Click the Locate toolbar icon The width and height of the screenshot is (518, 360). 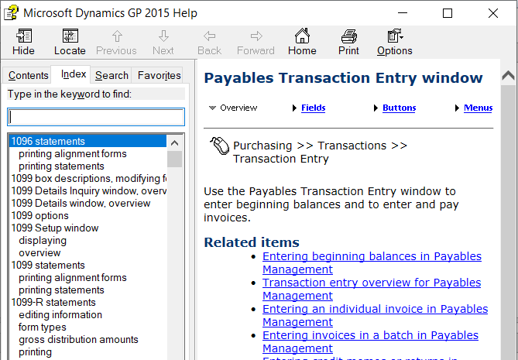[70, 36]
